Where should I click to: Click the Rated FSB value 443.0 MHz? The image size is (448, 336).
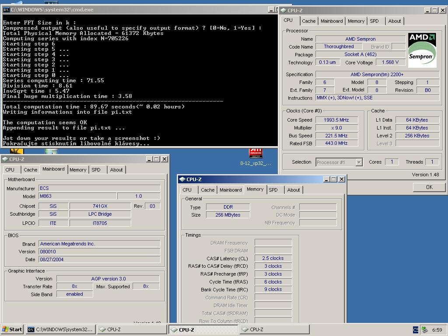336,143
